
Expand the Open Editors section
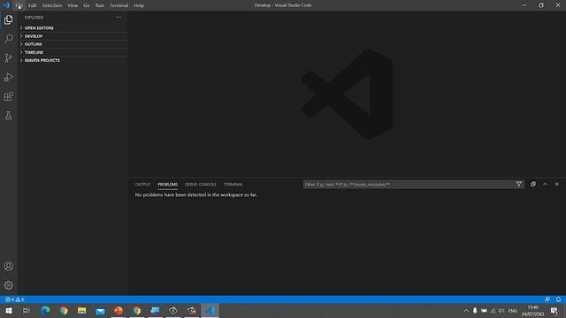pos(73,27)
